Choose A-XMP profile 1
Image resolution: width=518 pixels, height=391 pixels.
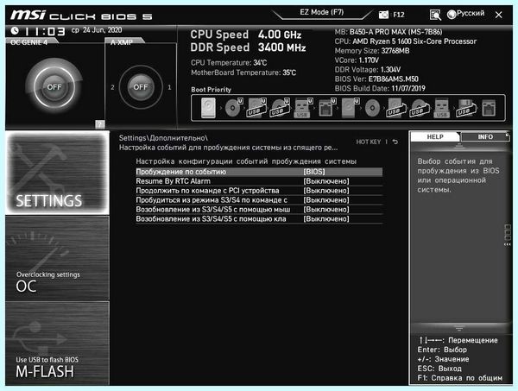tap(169, 87)
